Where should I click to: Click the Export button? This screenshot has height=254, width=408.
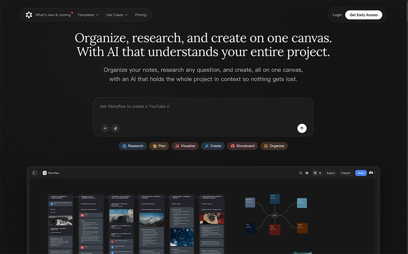tap(331, 173)
